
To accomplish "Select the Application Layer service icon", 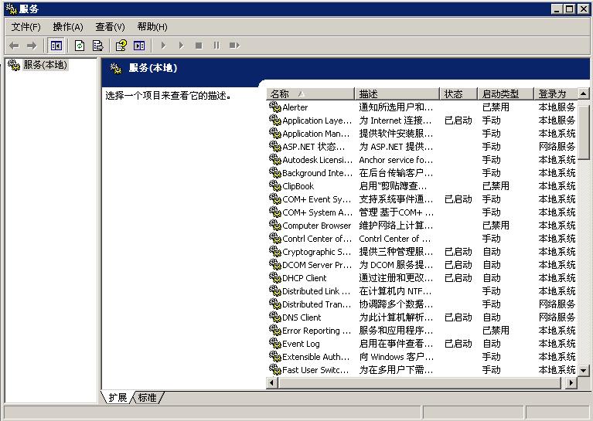I will coord(275,121).
